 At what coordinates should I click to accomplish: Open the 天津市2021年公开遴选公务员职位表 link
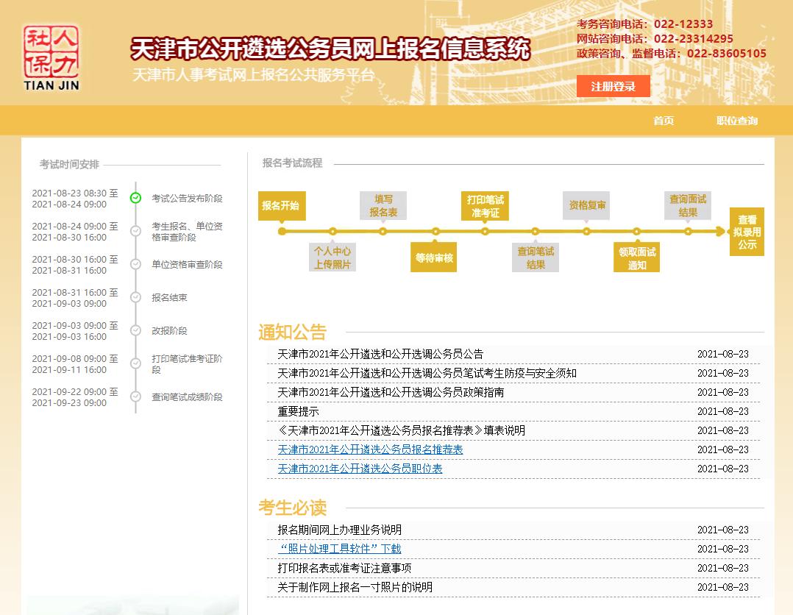point(358,469)
